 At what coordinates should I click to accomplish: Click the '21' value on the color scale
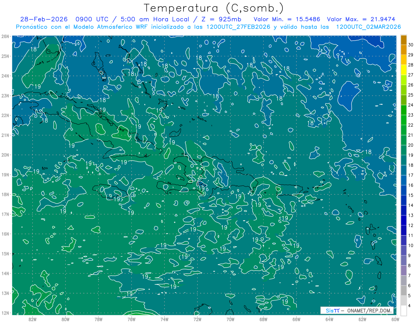[x=411, y=135]
